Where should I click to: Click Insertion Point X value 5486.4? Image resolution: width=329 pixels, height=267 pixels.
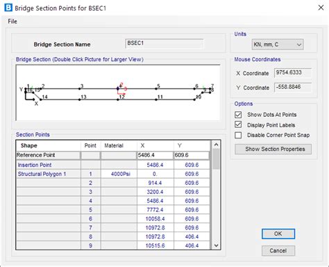coord(155,165)
